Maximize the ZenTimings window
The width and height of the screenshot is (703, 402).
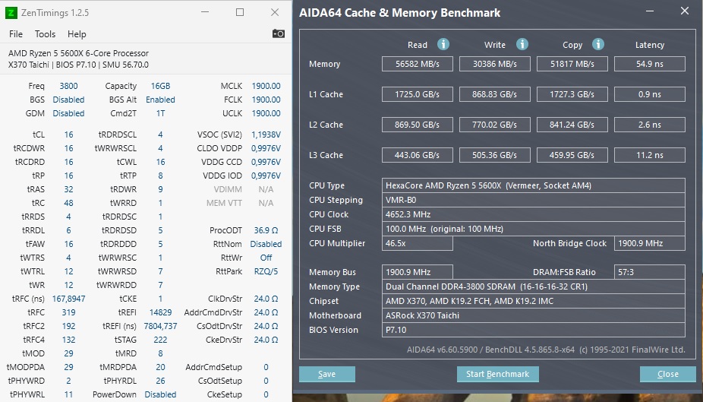point(240,13)
